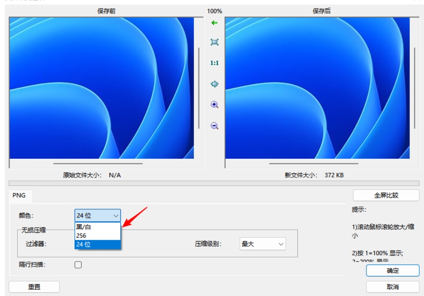Click the 提示 heading text

359,210
